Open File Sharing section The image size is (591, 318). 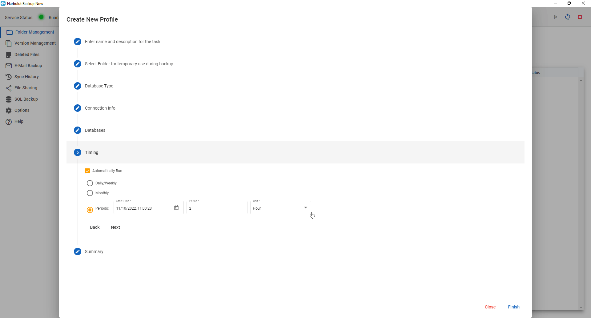point(26,88)
